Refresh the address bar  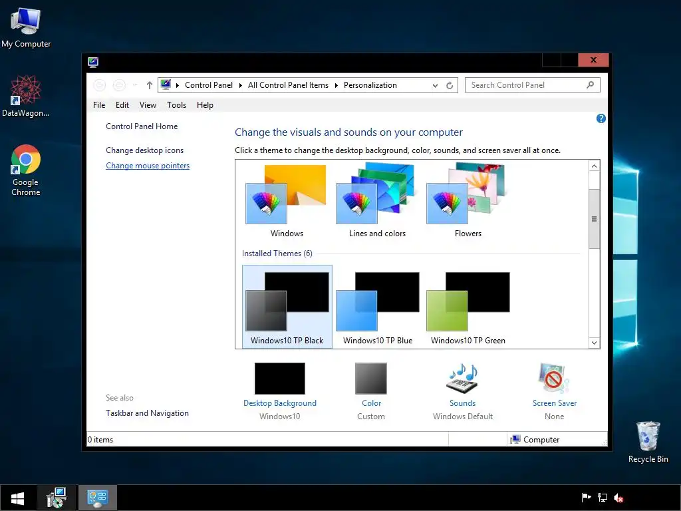pos(450,85)
